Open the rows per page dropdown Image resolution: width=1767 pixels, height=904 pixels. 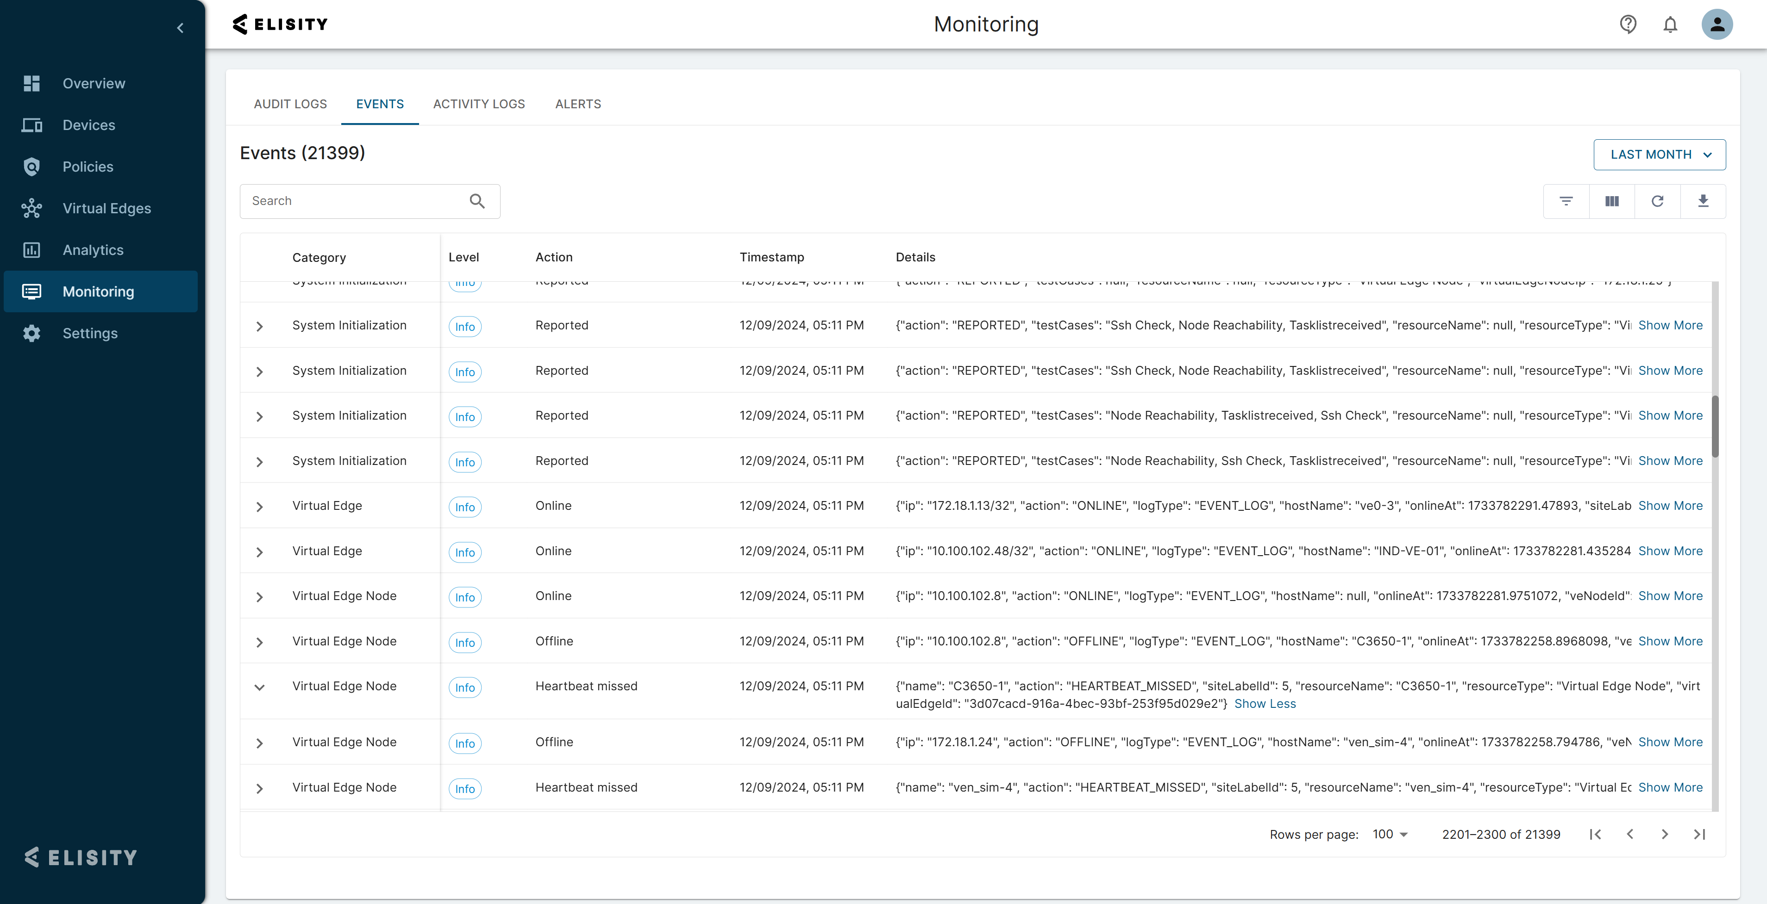point(1390,834)
